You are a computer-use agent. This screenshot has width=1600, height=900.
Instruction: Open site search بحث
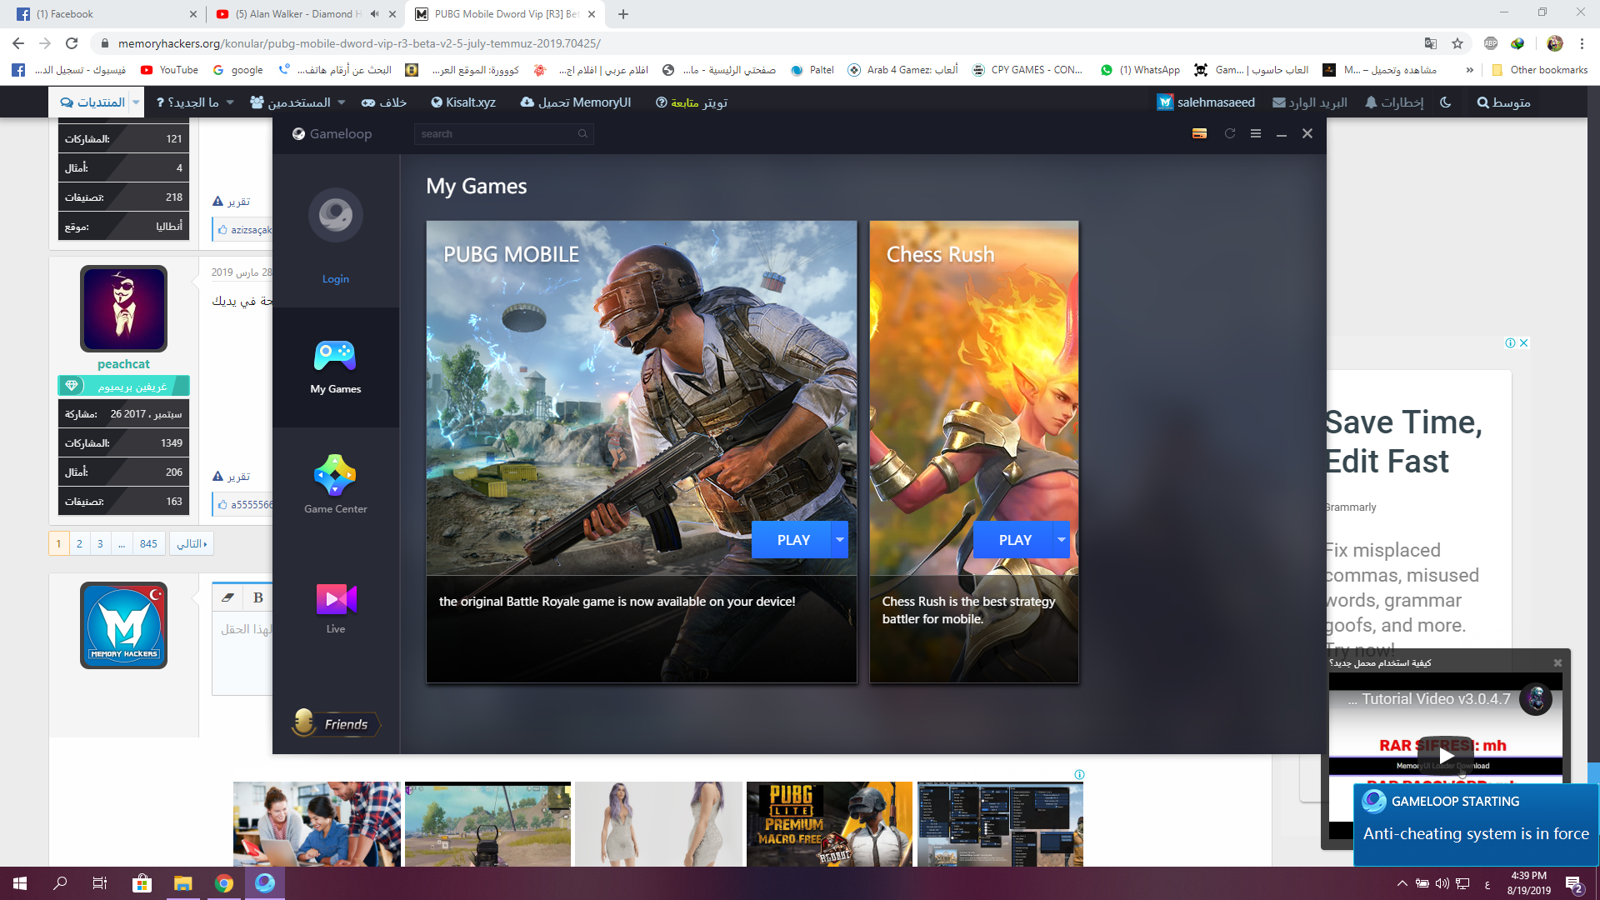click(1504, 102)
